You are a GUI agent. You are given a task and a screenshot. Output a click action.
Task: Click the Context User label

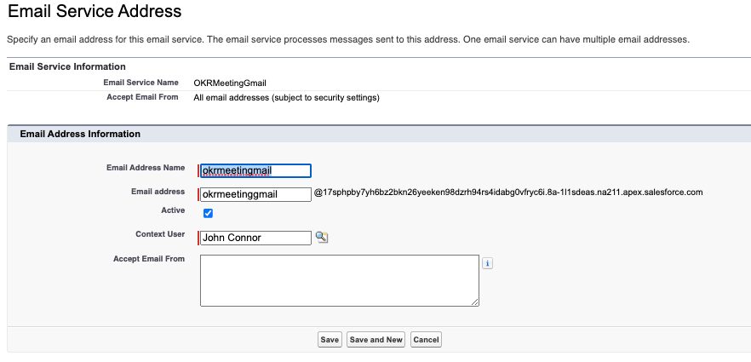click(x=160, y=233)
